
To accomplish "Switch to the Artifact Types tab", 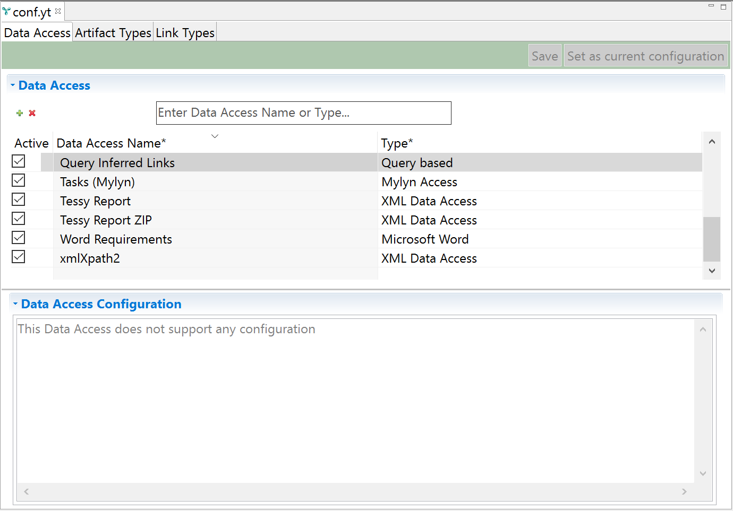I will coord(113,33).
